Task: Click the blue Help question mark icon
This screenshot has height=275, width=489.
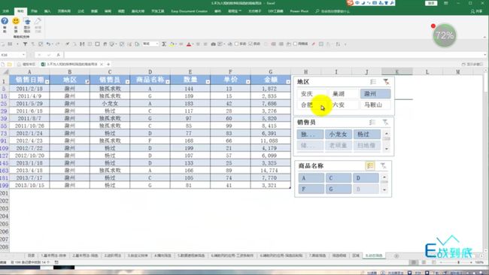Action: [x=5, y=21]
